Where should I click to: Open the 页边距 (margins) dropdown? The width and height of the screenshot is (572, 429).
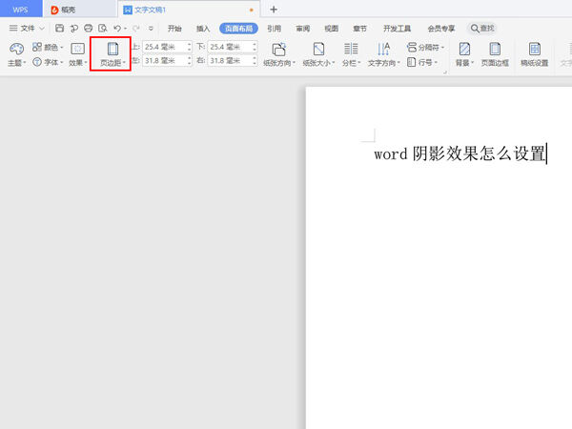click(x=112, y=53)
